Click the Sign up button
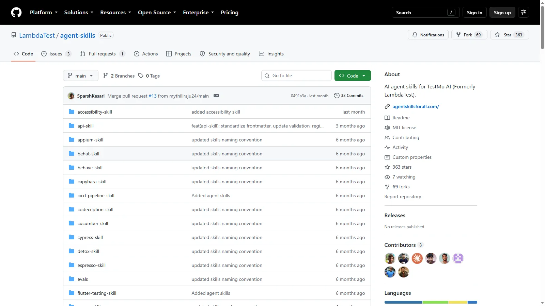The width and height of the screenshot is (545, 306). click(x=502, y=13)
